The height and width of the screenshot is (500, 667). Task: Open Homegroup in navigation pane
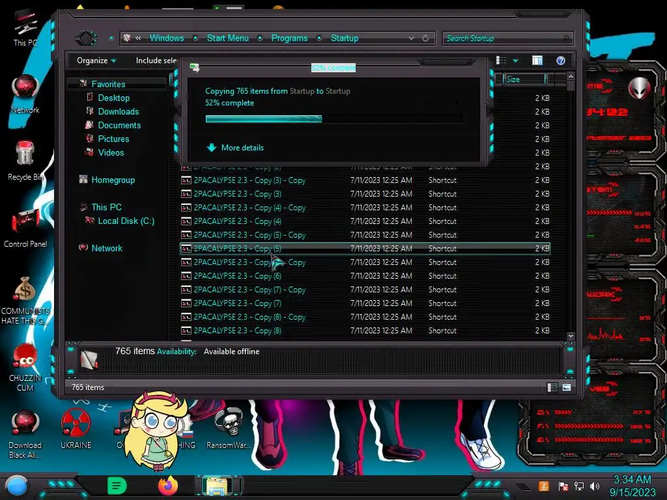click(113, 180)
